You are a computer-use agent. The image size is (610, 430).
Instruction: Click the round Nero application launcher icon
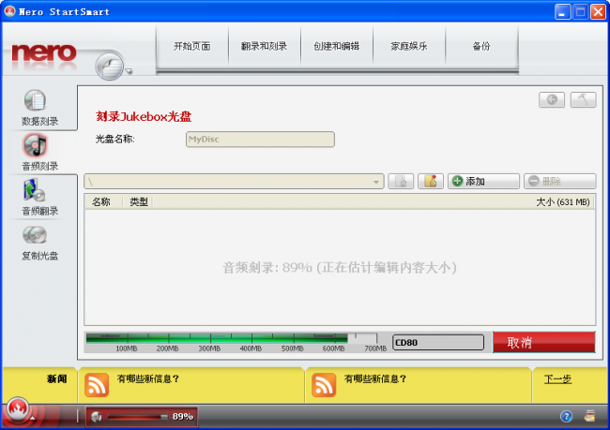click(x=110, y=66)
